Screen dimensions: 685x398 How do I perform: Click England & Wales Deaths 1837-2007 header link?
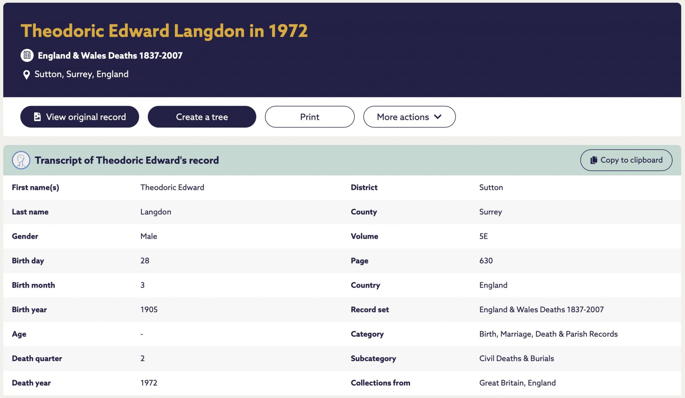(110, 56)
